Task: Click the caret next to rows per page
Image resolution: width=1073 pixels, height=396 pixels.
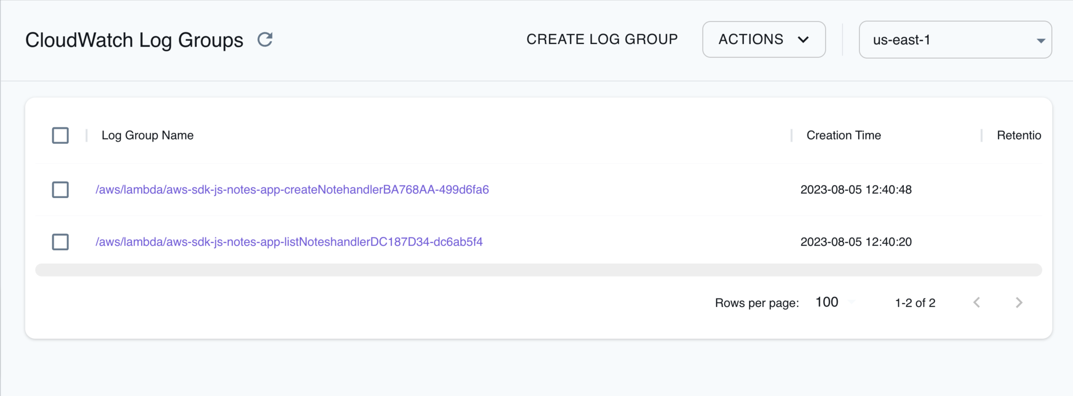Action: pyautogui.click(x=852, y=302)
